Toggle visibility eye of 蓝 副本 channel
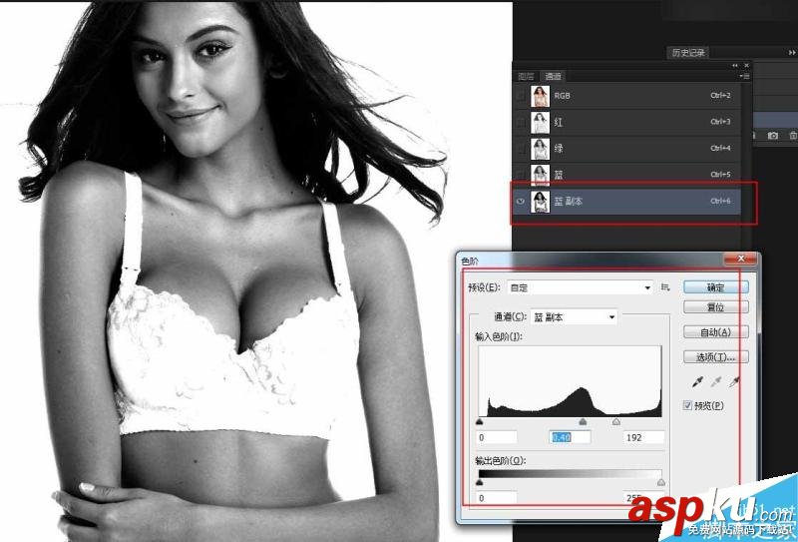The width and height of the screenshot is (798, 542). [520, 202]
